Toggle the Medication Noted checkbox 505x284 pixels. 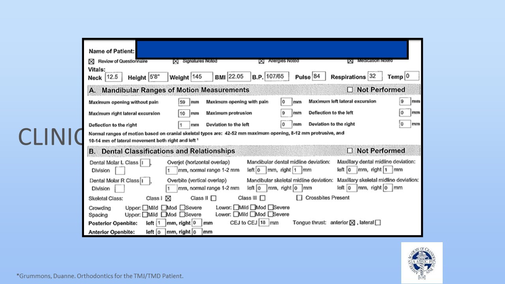[350, 62]
